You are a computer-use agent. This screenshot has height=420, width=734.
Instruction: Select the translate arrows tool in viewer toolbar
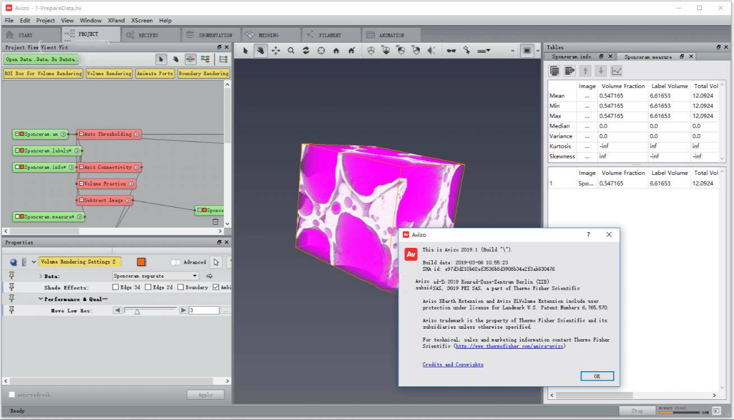(276, 50)
